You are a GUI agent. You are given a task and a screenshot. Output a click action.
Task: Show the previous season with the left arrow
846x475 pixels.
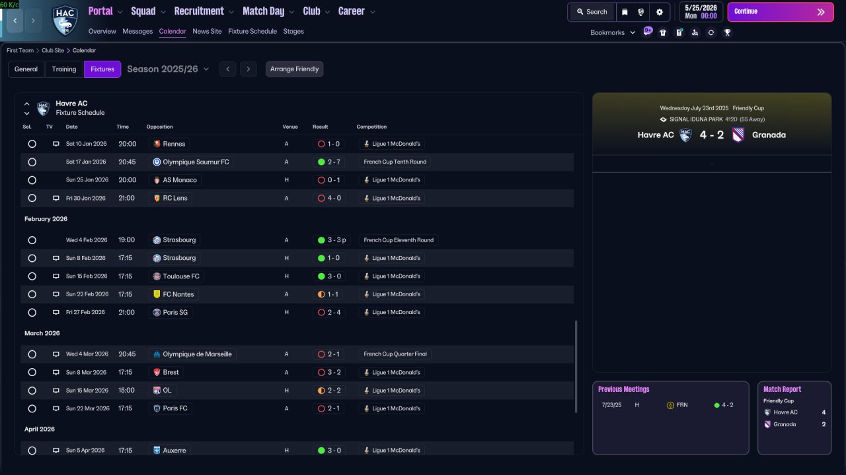tap(227, 69)
